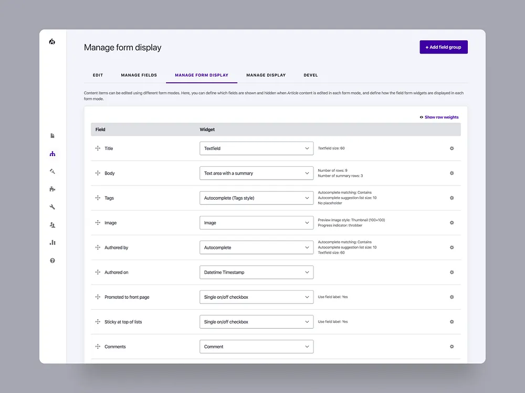The image size is (525, 393).
Task: Open the Content section from the sidebar
Action: click(52, 135)
